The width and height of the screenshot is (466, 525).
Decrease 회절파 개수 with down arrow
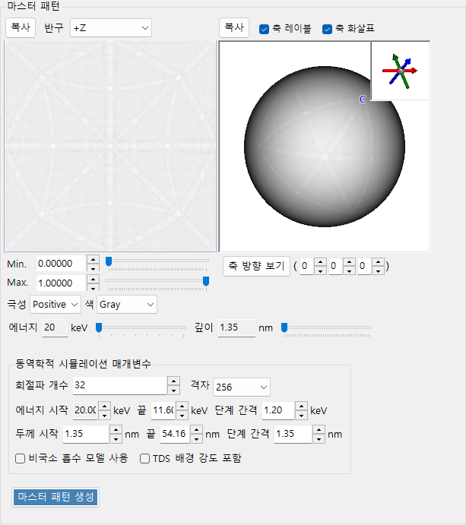(x=173, y=390)
